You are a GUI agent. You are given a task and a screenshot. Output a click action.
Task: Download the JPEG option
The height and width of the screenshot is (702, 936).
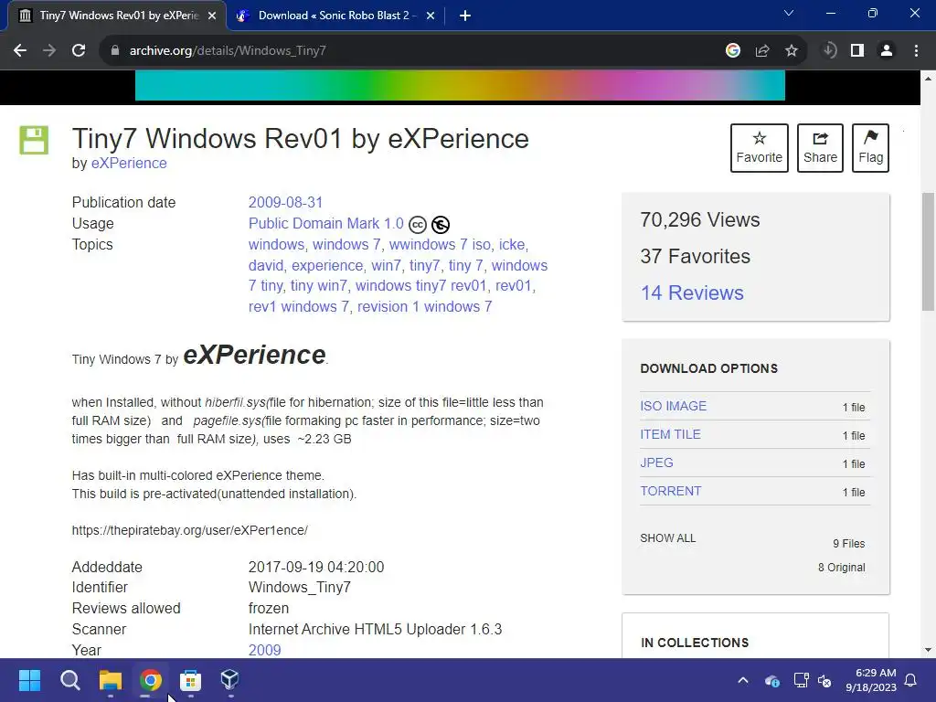[656, 463]
